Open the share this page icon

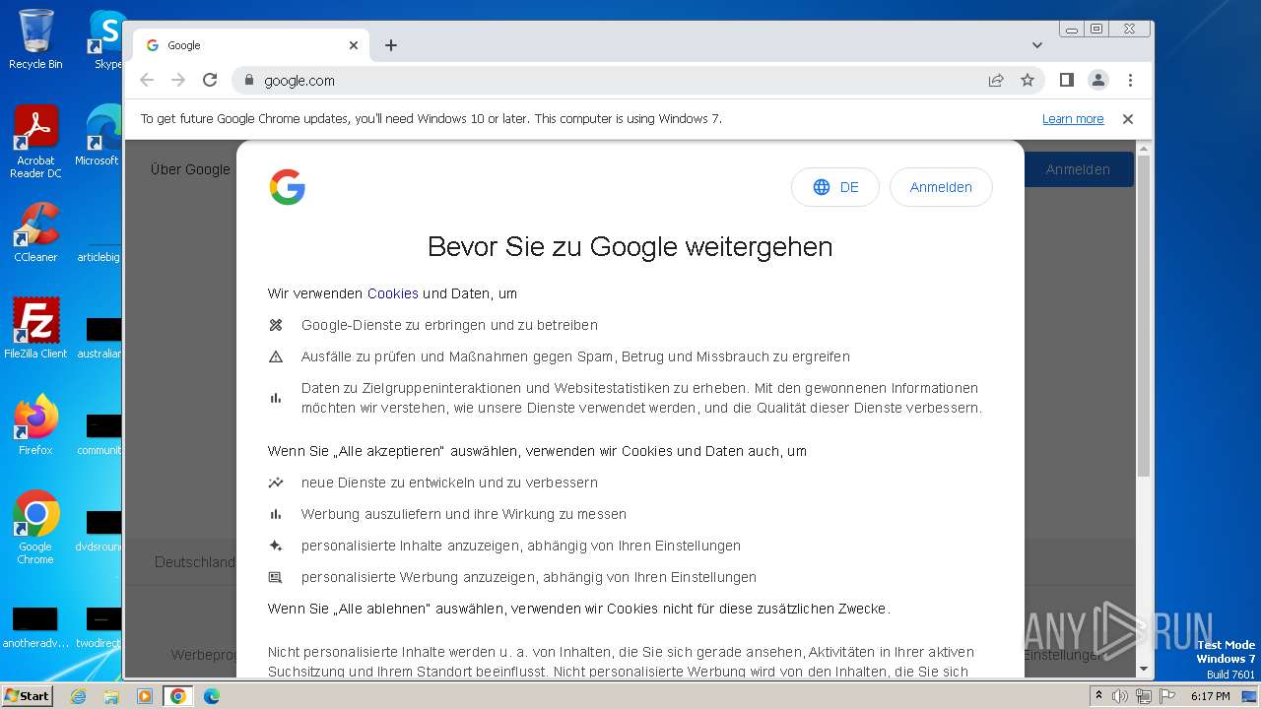(x=996, y=81)
